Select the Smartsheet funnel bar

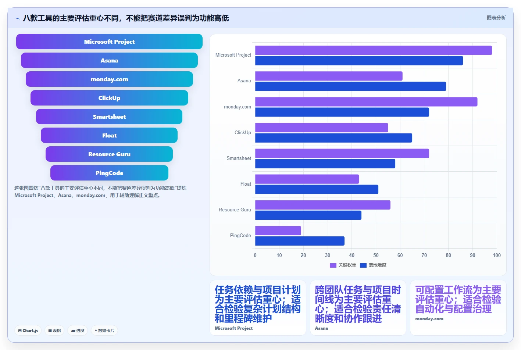coord(109,117)
